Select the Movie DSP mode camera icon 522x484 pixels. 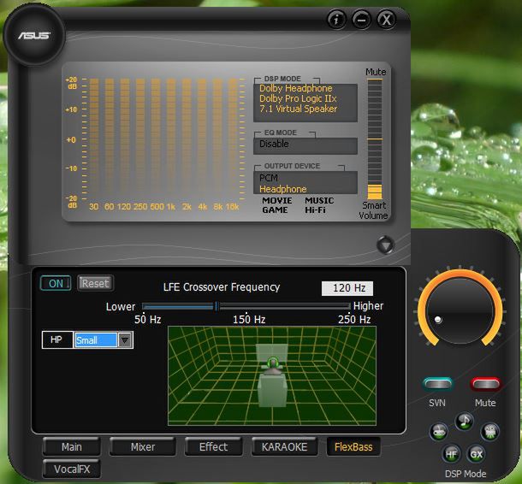[490, 432]
